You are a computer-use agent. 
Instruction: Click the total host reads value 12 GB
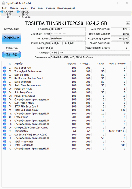(x=121, y=29)
